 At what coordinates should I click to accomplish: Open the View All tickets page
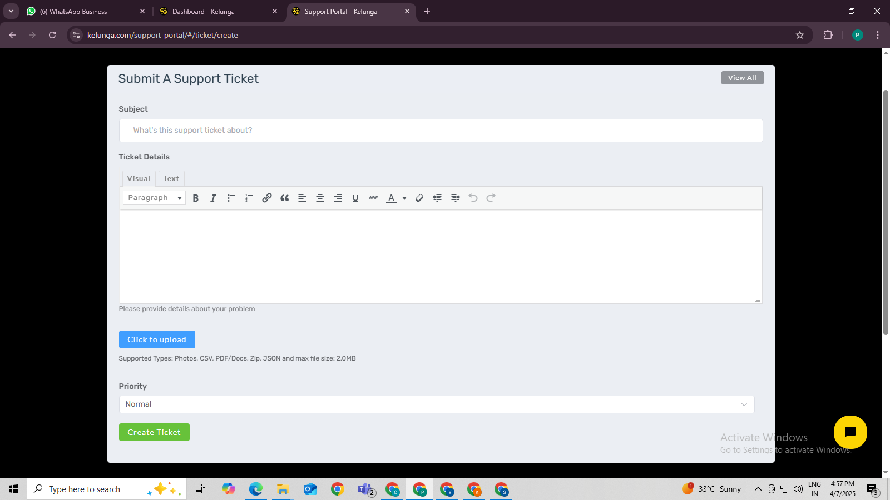pyautogui.click(x=741, y=78)
